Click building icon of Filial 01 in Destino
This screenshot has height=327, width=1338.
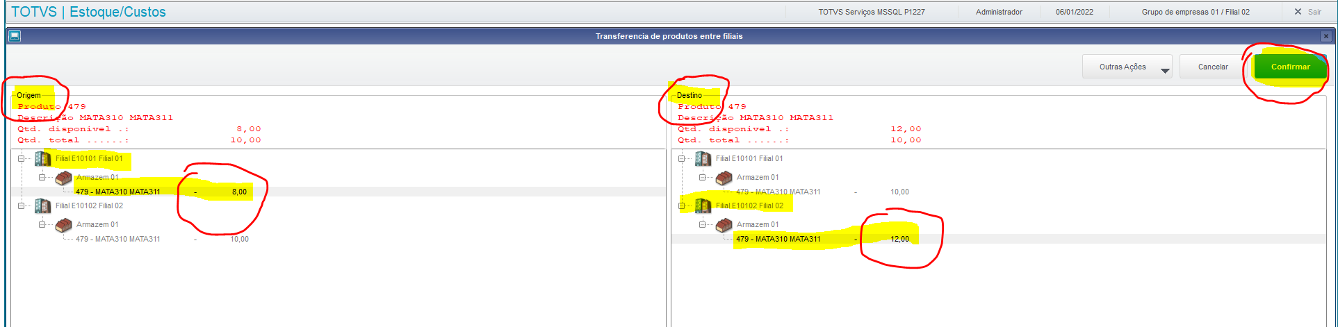tap(703, 158)
